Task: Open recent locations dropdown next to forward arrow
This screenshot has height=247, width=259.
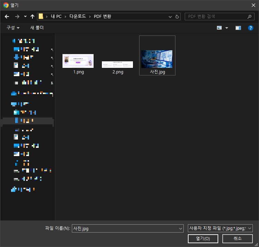Action: (25, 16)
